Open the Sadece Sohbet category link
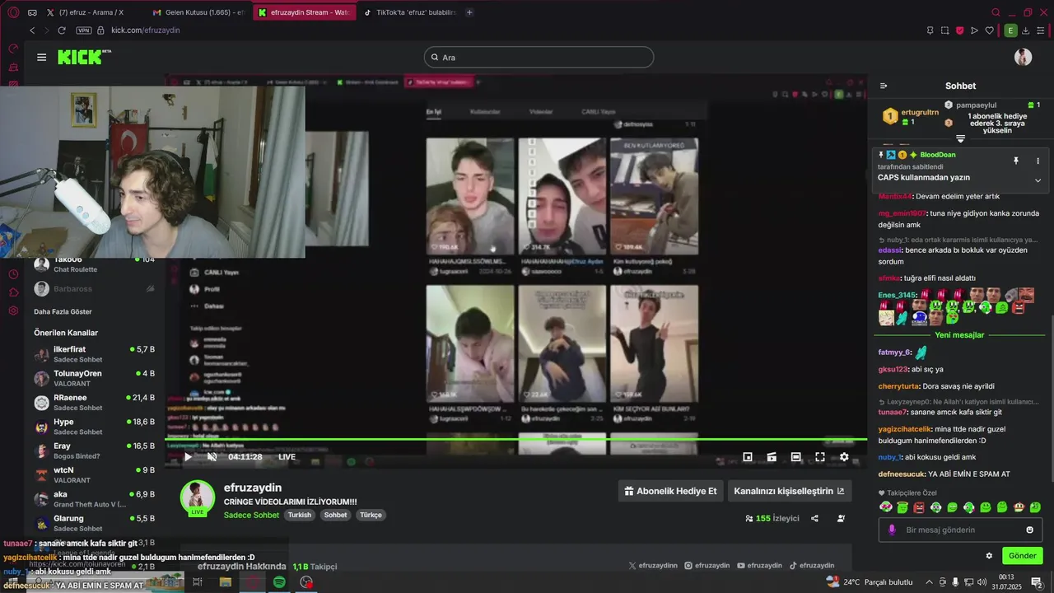The image size is (1054, 593). pyautogui.click(x=251, y=515)
